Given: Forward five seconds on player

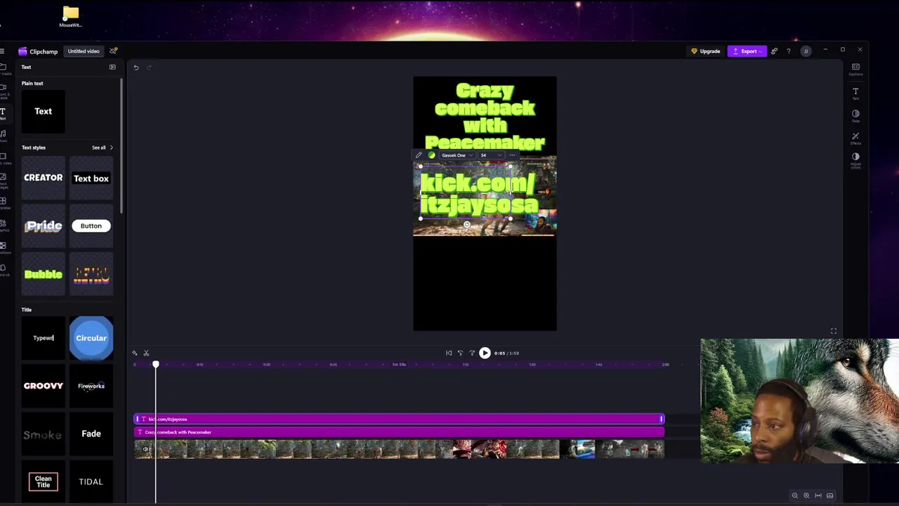Looking at the screenshot, I should [471, 353].
